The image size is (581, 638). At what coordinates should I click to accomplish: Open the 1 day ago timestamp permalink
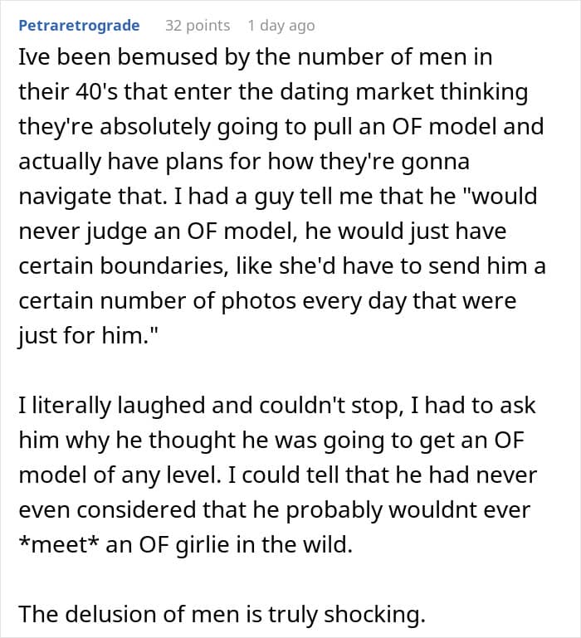tap(281, 26)
